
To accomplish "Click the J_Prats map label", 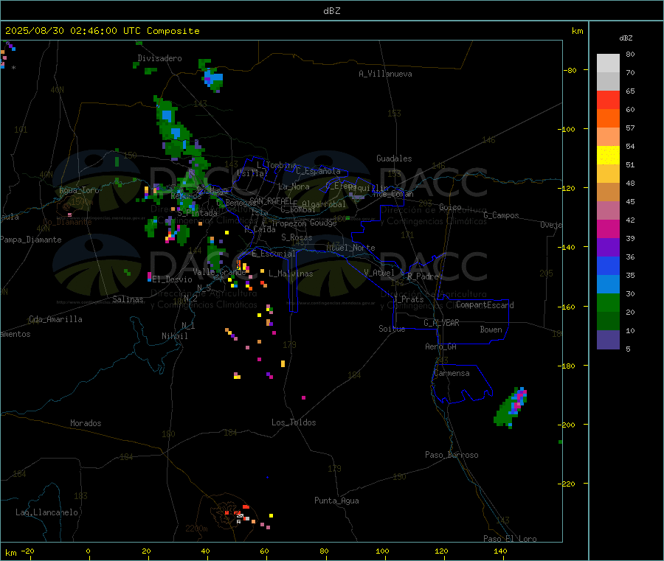I will (x=408, y=299).
